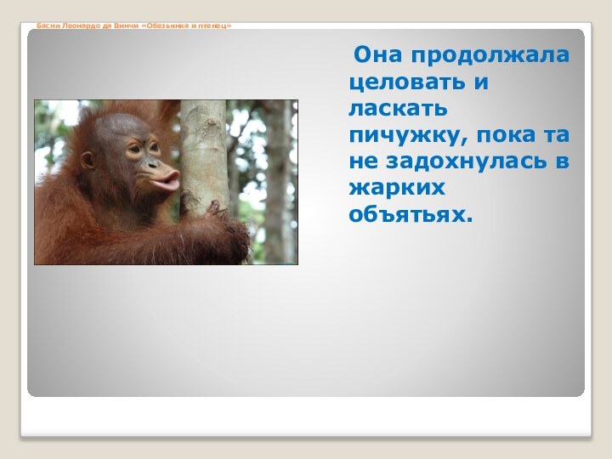This screenshot has height=459, width=612.
Task: Click the empty gray area below the photo
Action: pos(166,331)
